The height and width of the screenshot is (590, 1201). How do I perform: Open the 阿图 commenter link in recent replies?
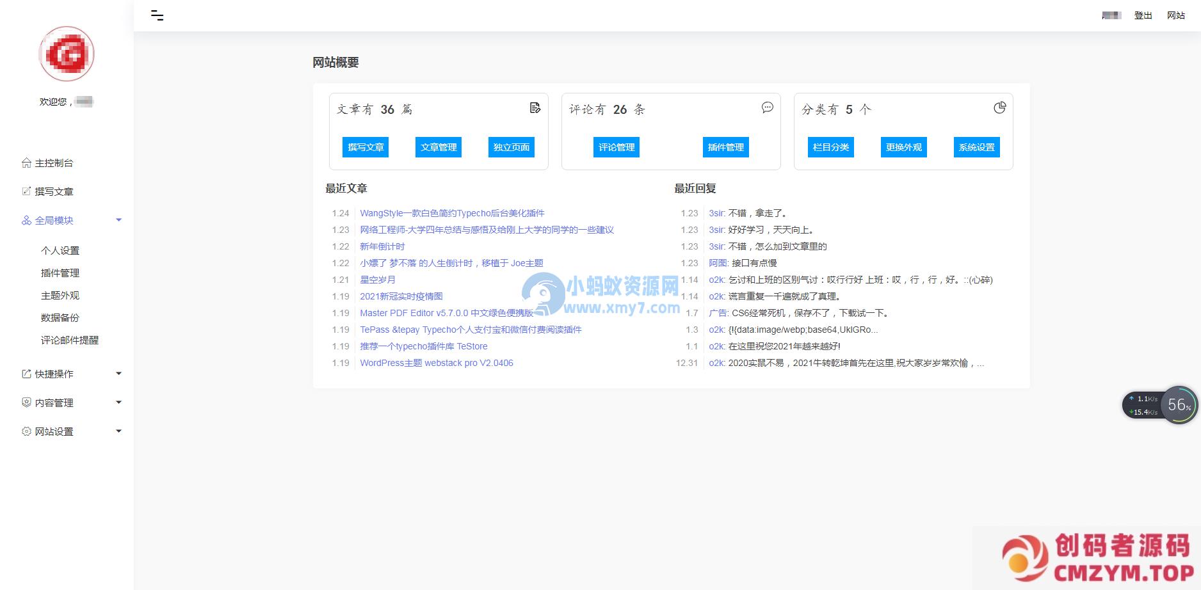[718, 263]
